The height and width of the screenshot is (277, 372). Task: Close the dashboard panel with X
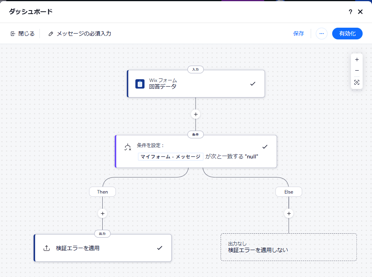360,12
